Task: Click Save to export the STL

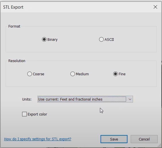Action: click(x=114, y=139)
